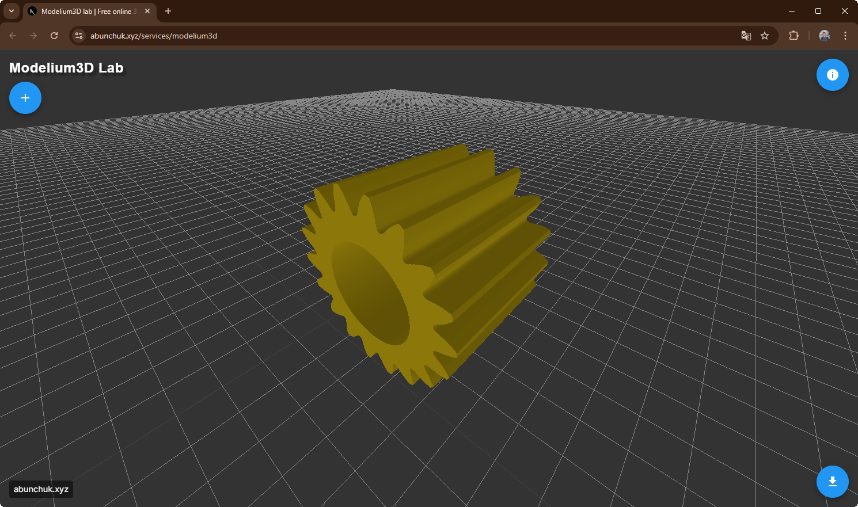This screenshot has width=858, height=507.
Task: Click the back navigation arrow
Action: point(12,36)
